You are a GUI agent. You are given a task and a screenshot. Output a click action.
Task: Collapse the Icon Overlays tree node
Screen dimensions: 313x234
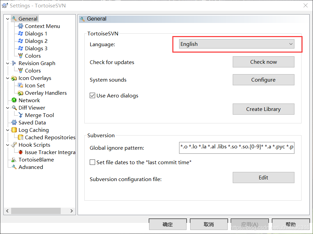click(x=7, y=78)
